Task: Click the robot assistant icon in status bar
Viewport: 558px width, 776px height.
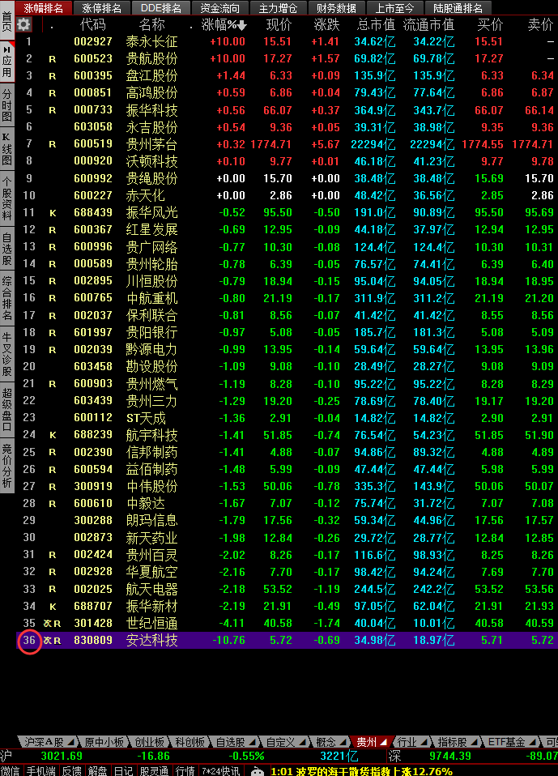Action: coord(258,771)
